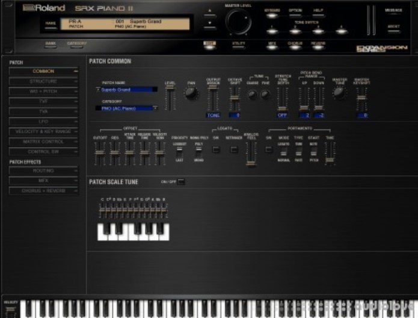Screen dimensions: 418x318
Task: Click the velocity slider beside bottom keyboard
Action: [x=10, y=311]
